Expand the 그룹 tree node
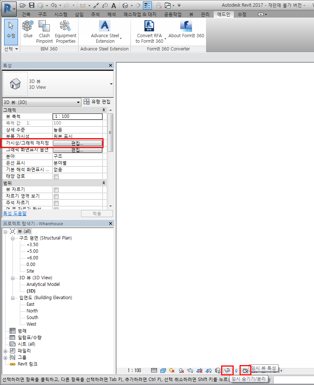The image size is (314, 385). [5, 357]
